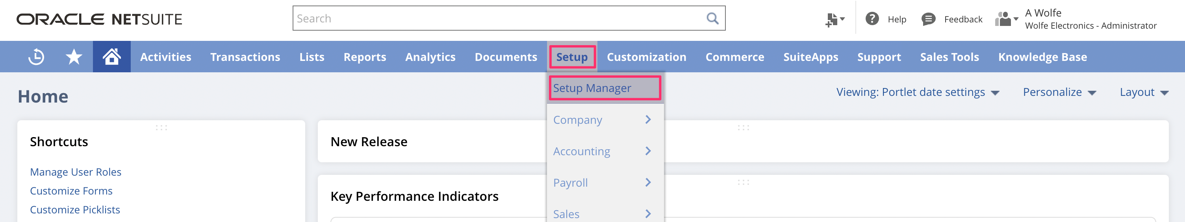Viewport: 1185px width, 222px height.
Task: Select Setup Manager from menu
Action: [592, 88]
